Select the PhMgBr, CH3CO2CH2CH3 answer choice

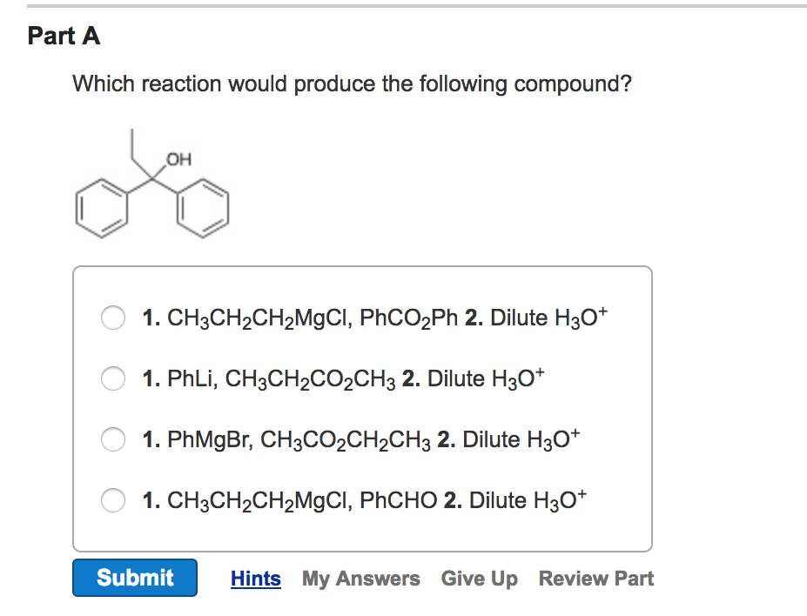point(112,439)
